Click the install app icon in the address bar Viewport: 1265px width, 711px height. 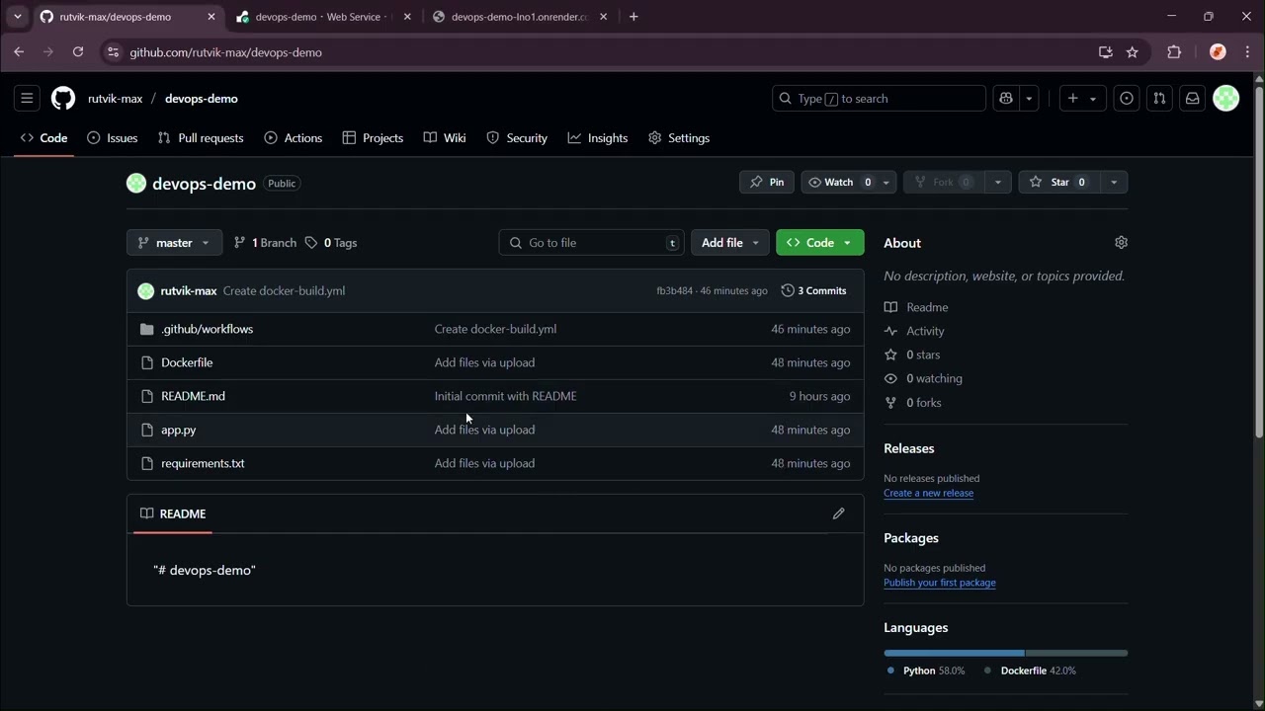[1106, 52]
